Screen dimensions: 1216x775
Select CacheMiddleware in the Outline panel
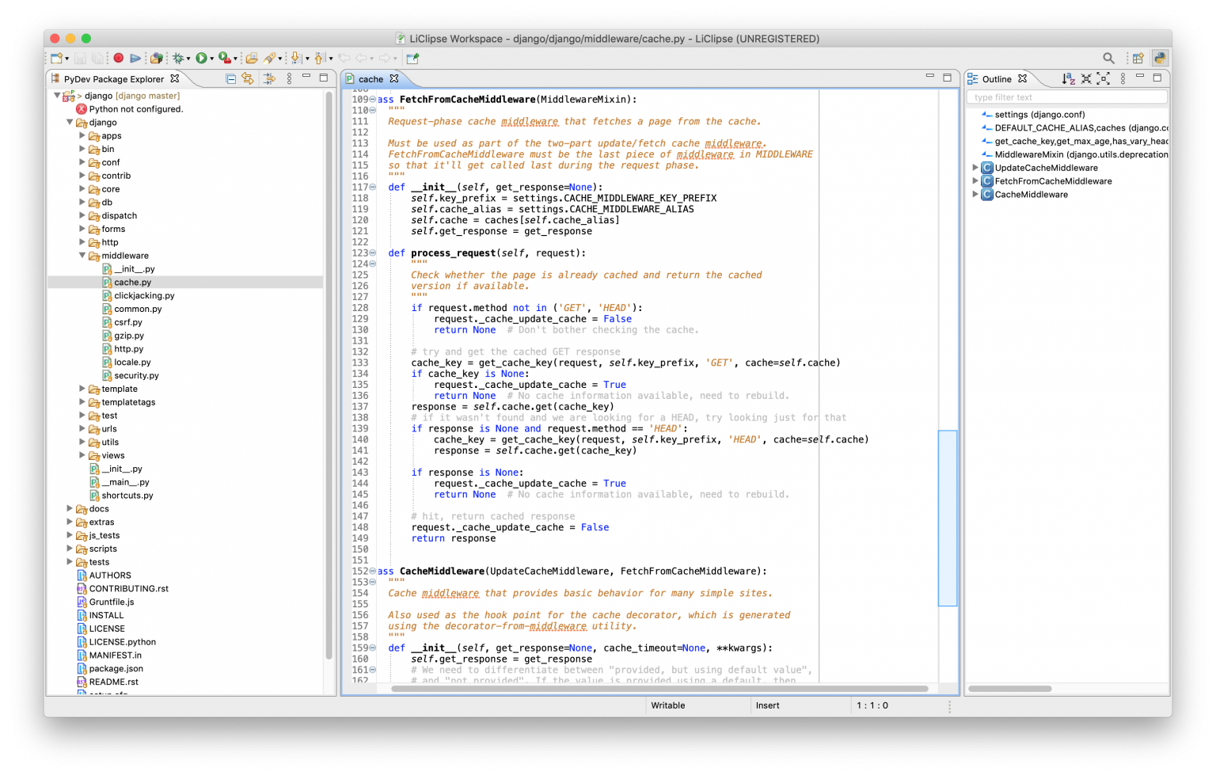(1031, 194)
